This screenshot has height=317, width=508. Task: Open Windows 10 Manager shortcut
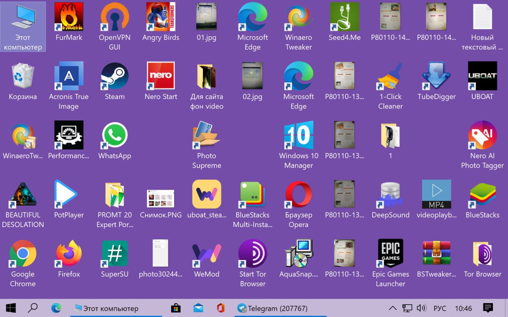298,136
